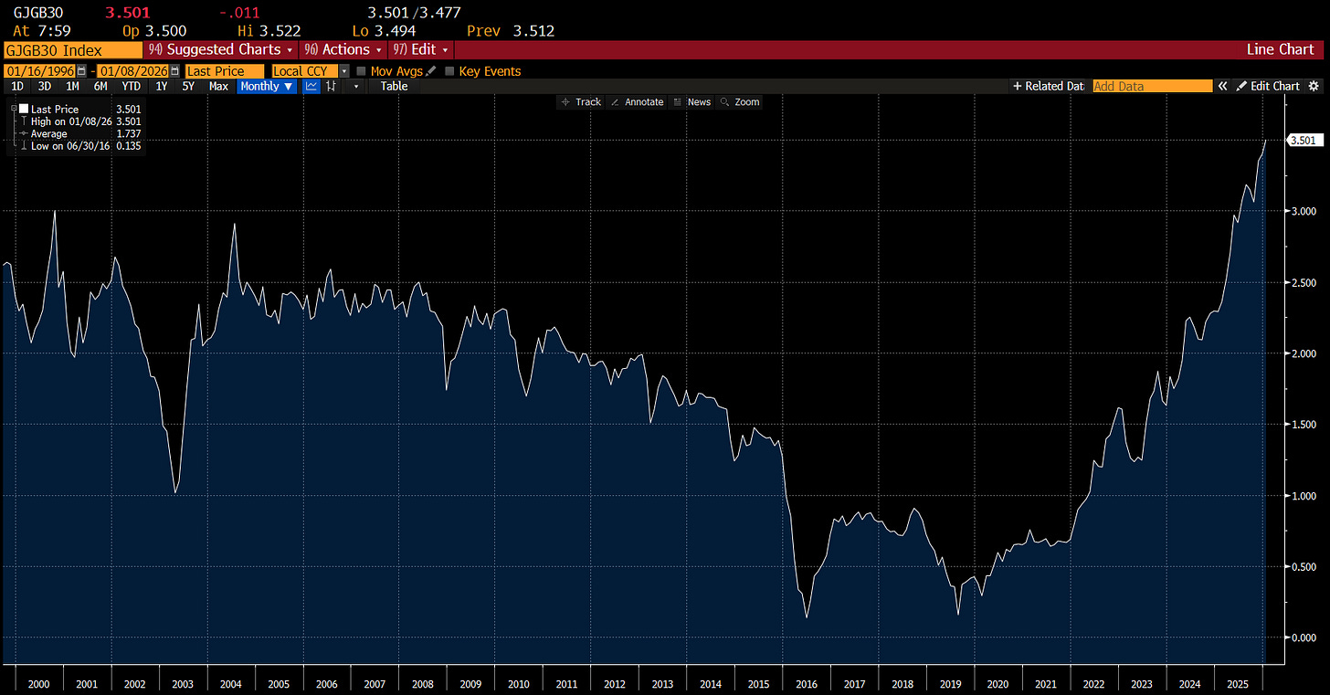
Task: Open the Actions dropdown menu
Action: (x=343, y=49)
